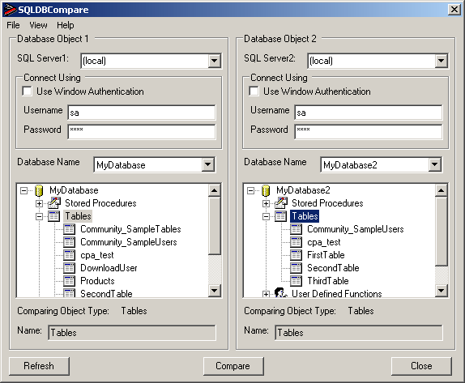Click the Products table icon
This screenshot has width=465, height=383.
point(69,281)
